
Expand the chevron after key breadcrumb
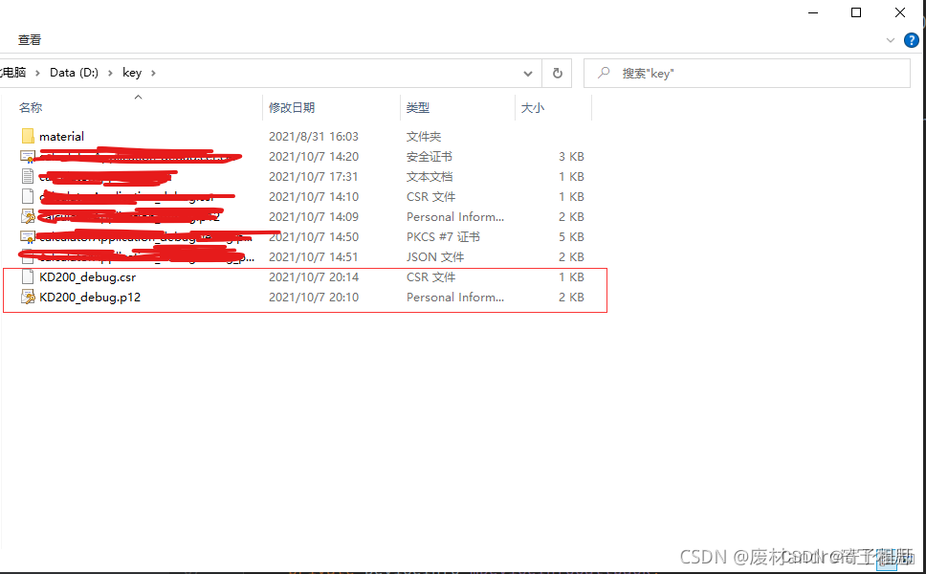tap(153, 74)
